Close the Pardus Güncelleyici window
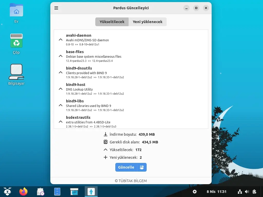This screenshot has height=197, width=263. [x=206, y=8]
